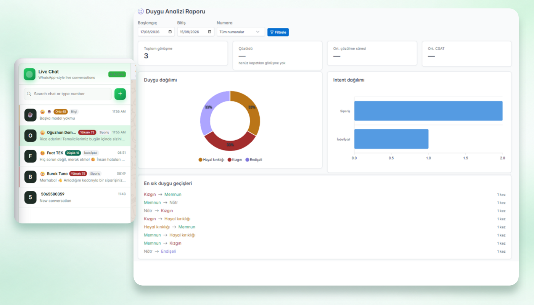
Task: Apply filters with the Filtrele button
Action: 278,32
